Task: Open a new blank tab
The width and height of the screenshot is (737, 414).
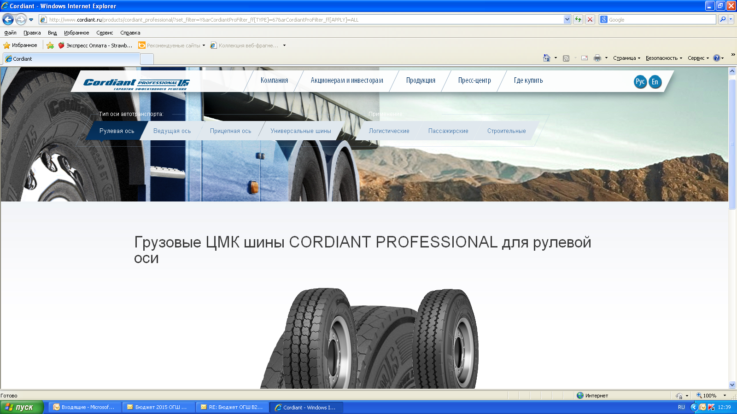Action: click(147, 59)
